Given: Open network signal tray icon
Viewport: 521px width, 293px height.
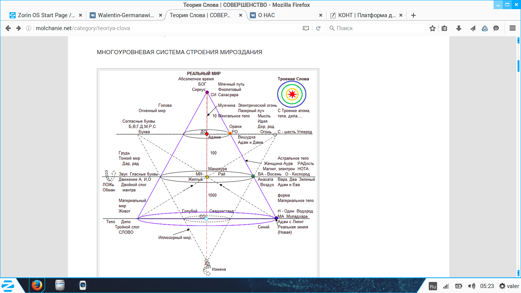Looking at the screenshot, I should [x=445, y=286].
